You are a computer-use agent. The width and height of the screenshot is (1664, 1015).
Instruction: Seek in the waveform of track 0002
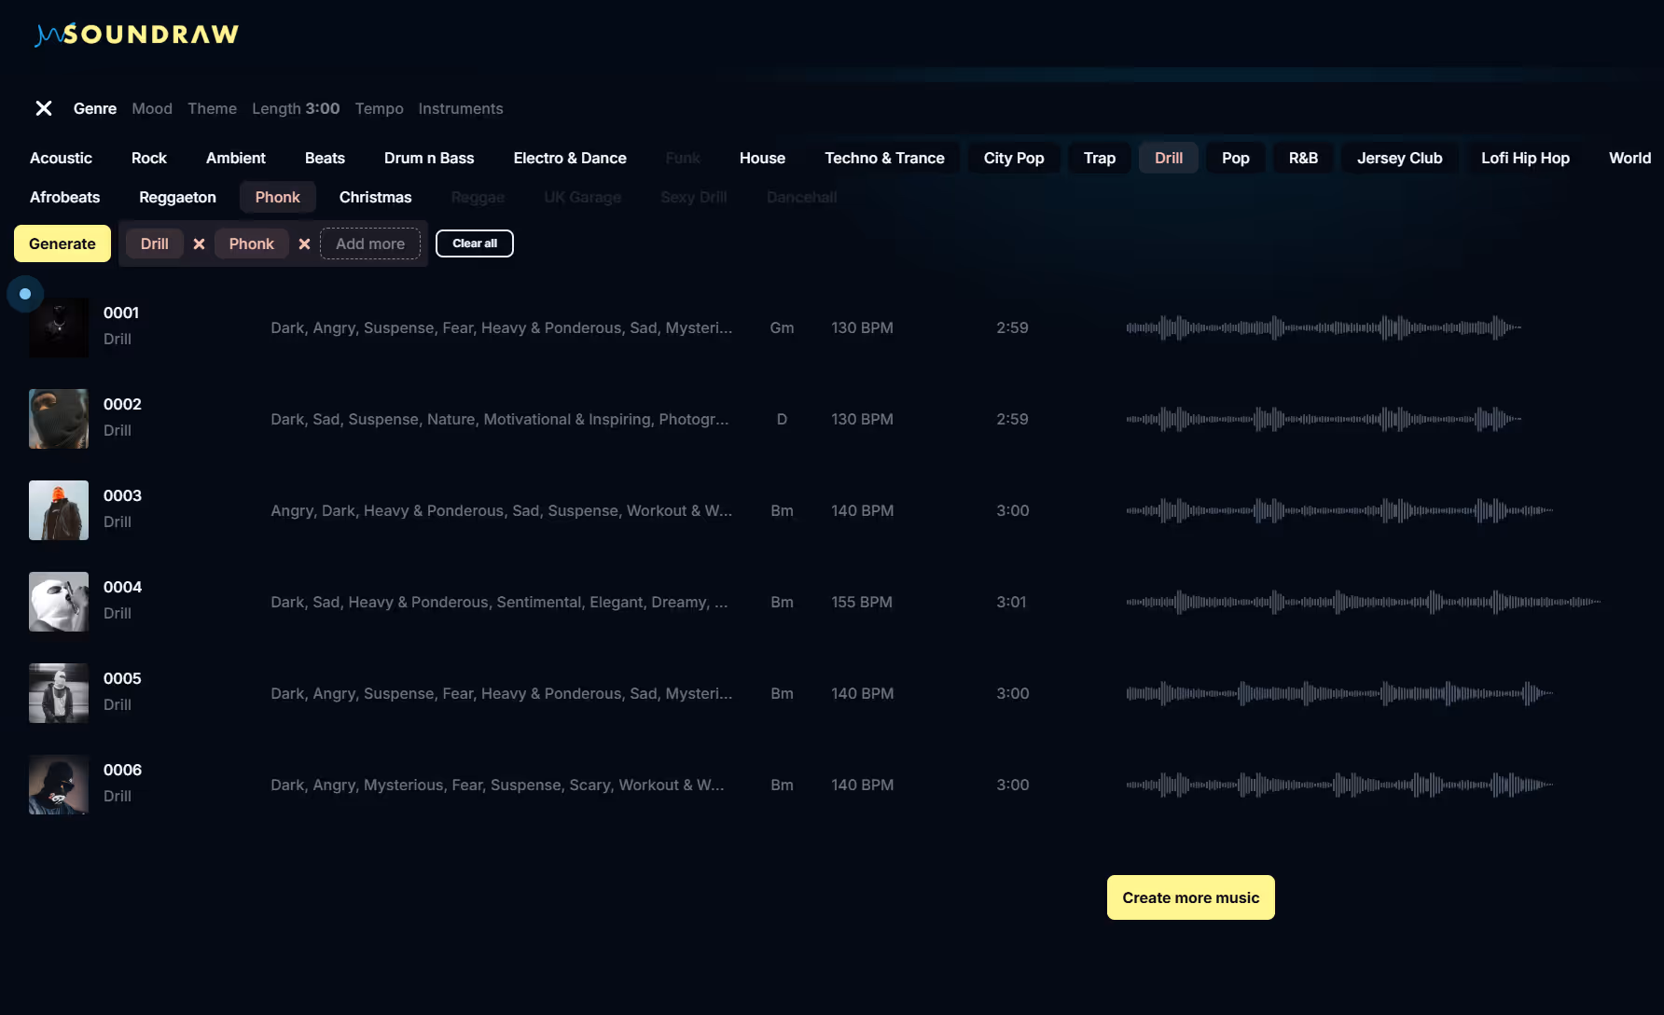click(1324, 419)
